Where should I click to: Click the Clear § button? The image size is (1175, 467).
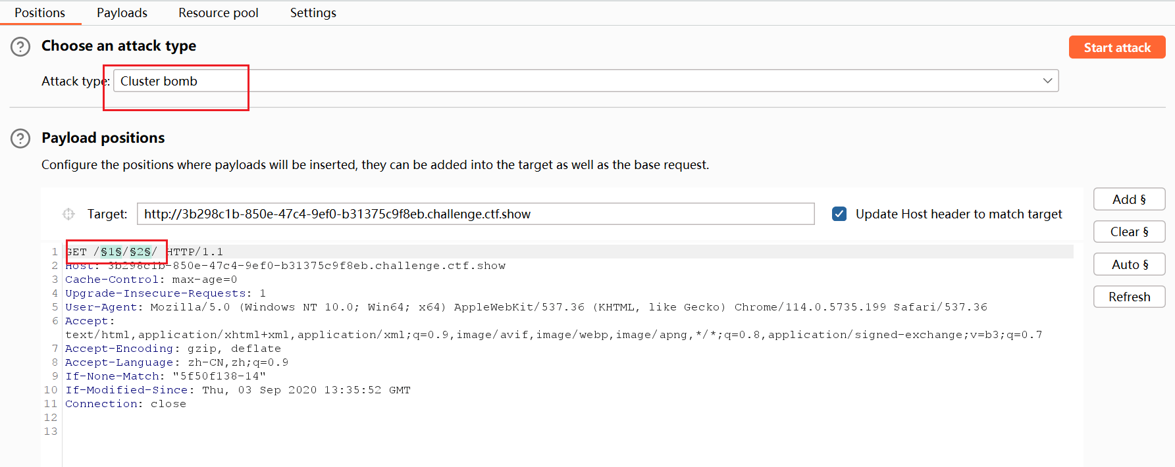[1129, 232]
